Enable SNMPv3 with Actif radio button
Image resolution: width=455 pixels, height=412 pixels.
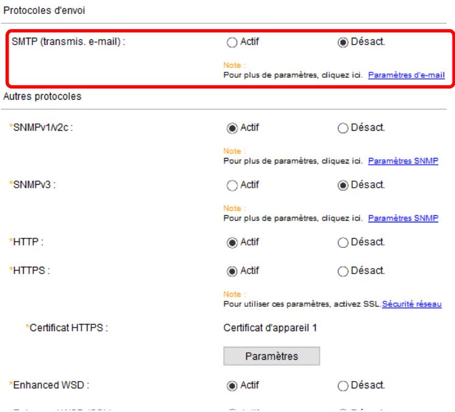(x=232, y=185)
